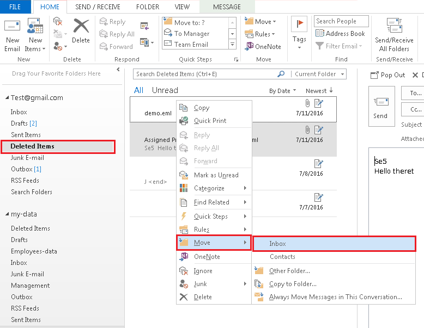Collapse the Test@gmail.com account tree
This screenshot has width=424, height=328.
click(7, 97)
